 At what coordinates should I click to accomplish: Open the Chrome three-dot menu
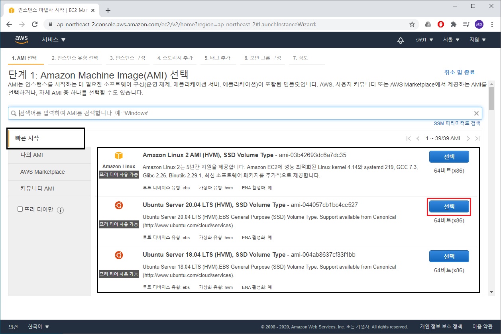coord(492,24)
